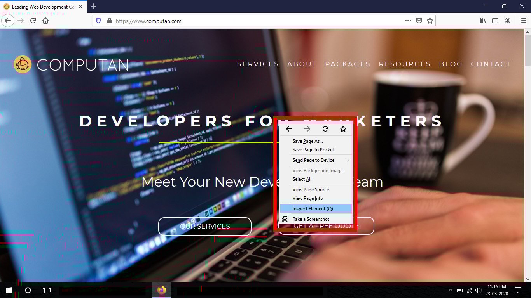
Task: Toggle the sidebar view in the toolbar
Action: [x=495, y=21]
